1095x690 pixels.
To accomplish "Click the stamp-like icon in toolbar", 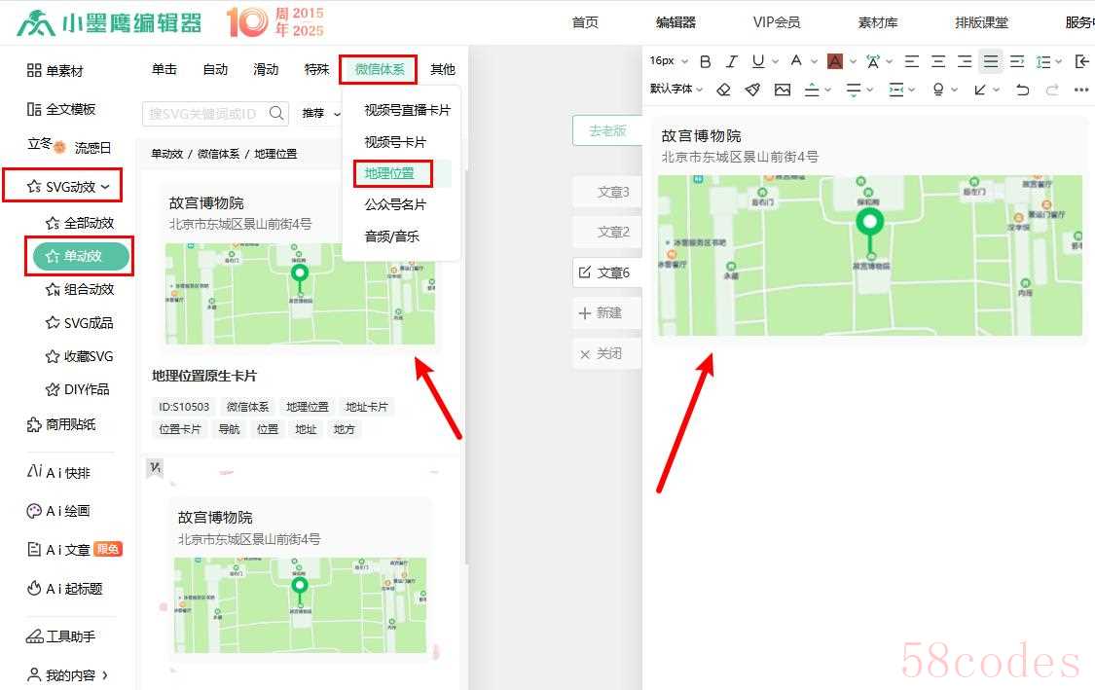I will [938, 90].
